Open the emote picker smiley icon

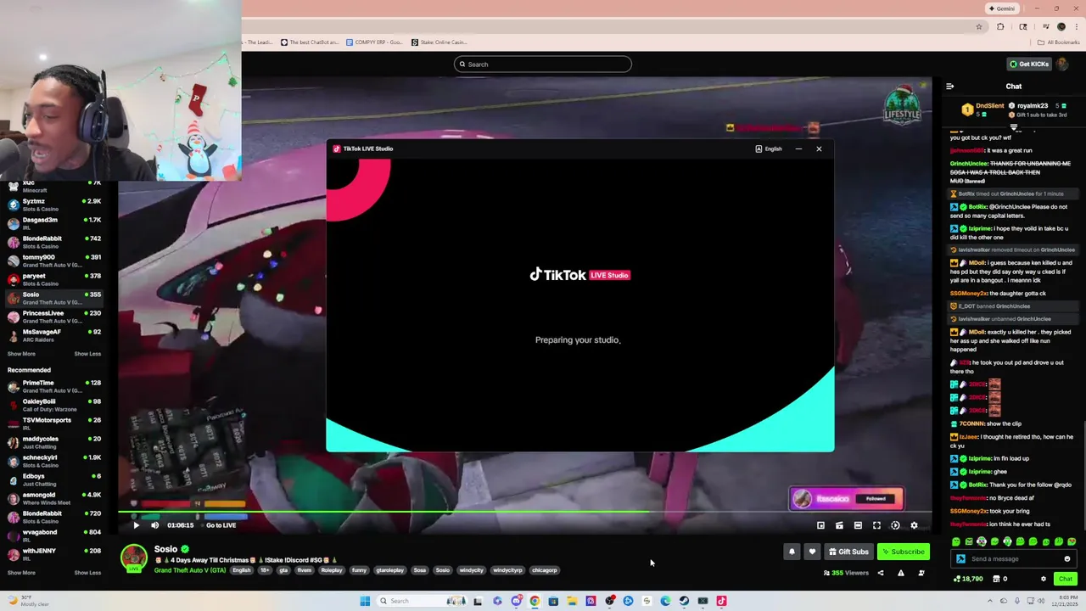coord(1067,559)
